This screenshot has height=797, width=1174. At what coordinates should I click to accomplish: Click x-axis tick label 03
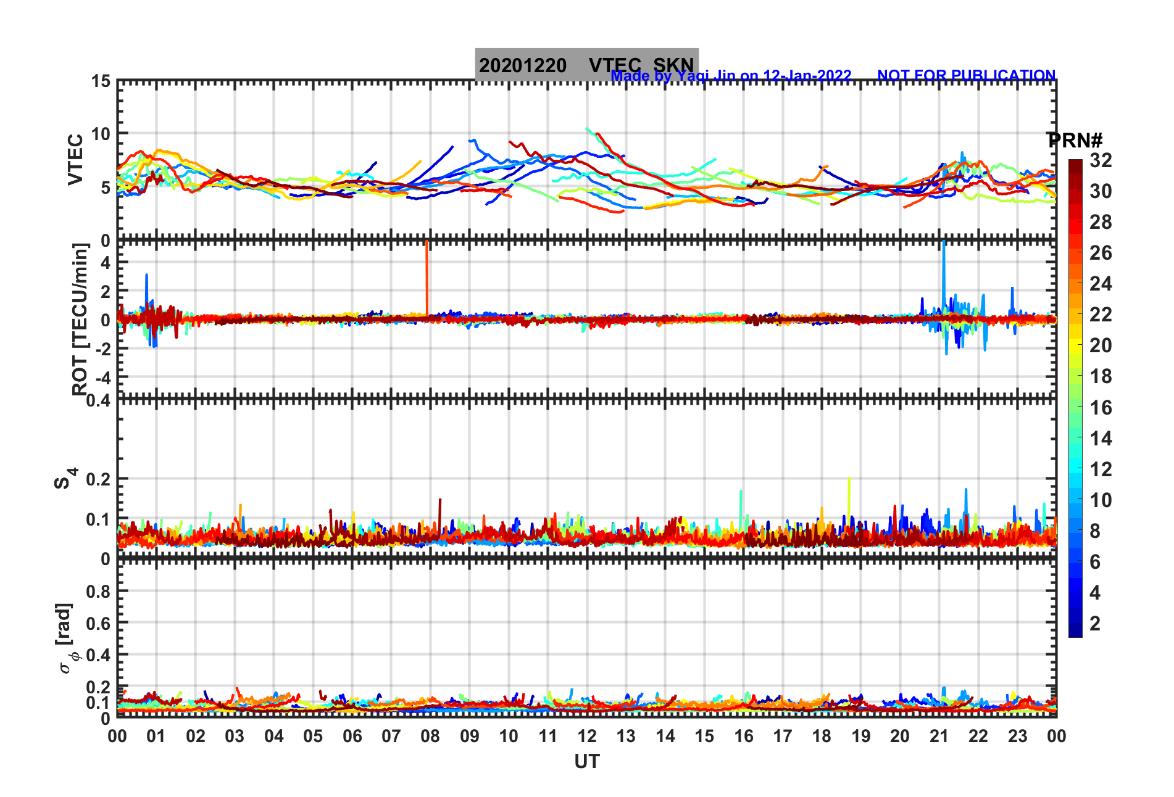pyautogui.click(x=235, y=736)
